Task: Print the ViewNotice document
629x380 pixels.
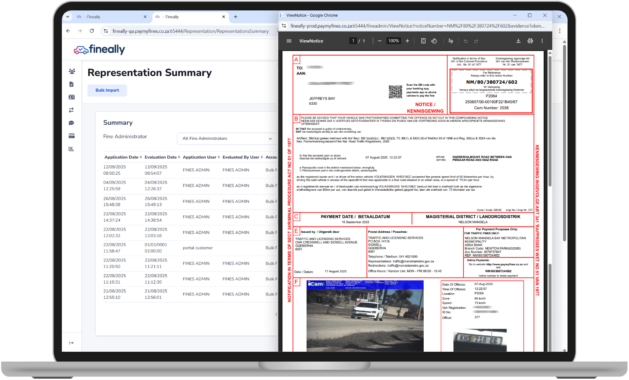Action: pos(530,41)
